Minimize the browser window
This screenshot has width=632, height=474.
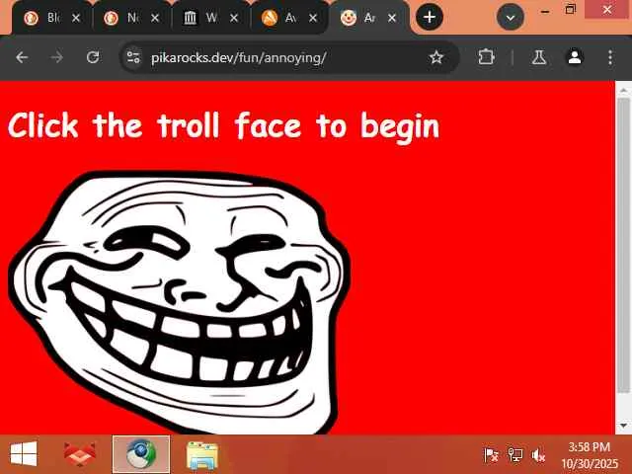point(545,11)
